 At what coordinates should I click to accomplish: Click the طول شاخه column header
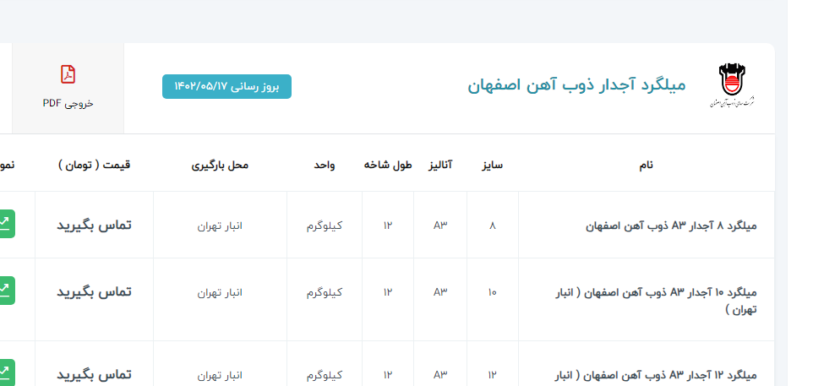tap(388, 165)
